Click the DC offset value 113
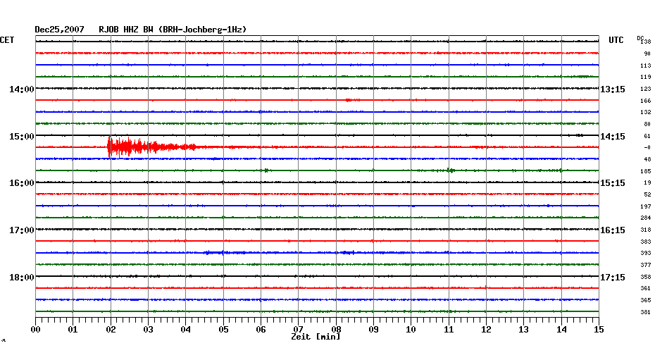Viewport: 655px width, 348px height. pos(646,66)
